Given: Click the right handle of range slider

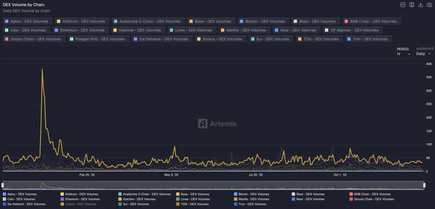Looking at the screenshot, I should [424, 185].
